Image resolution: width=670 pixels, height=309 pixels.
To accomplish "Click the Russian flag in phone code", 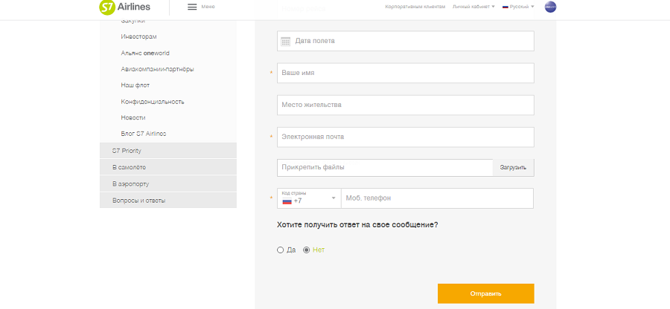I will tap(287, 201).
